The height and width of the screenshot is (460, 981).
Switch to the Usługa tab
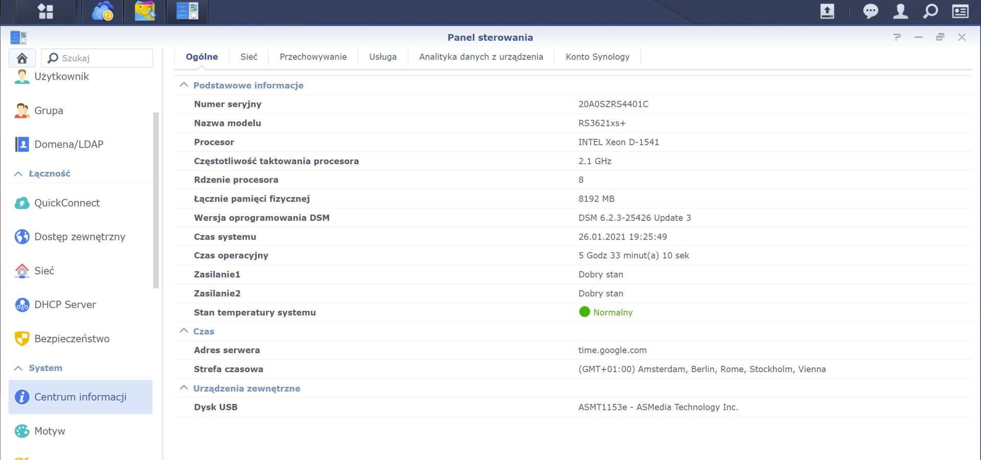coord(383,57)
